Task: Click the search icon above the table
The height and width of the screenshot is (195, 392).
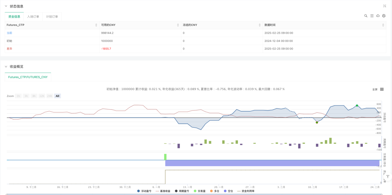Action: tap(366, 16)
